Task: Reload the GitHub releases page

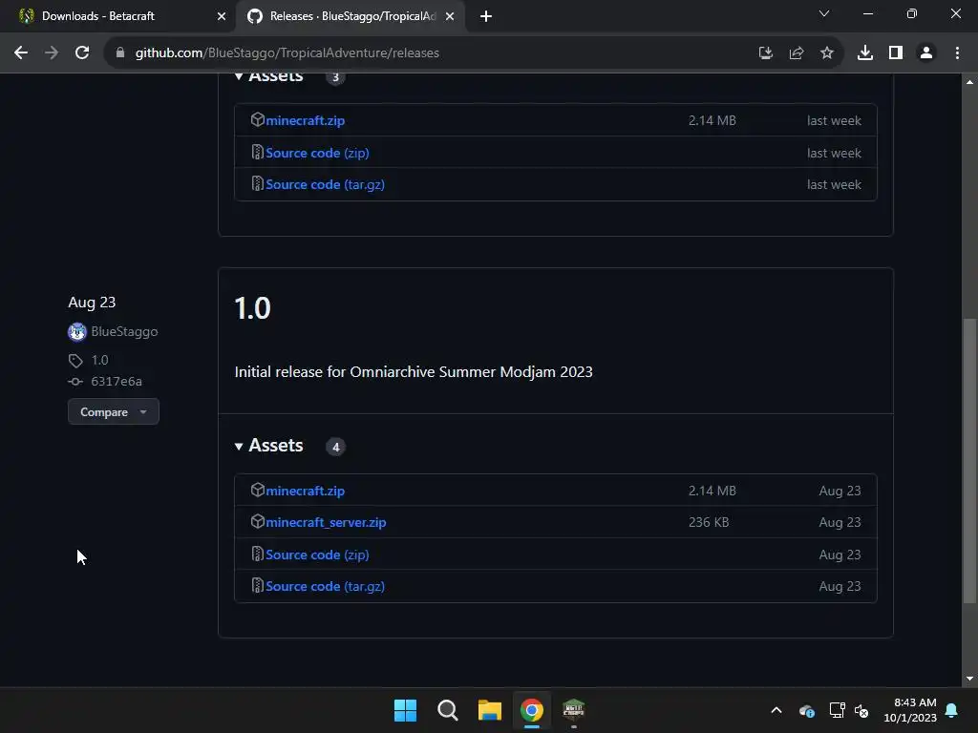Action: pos(82,53)
